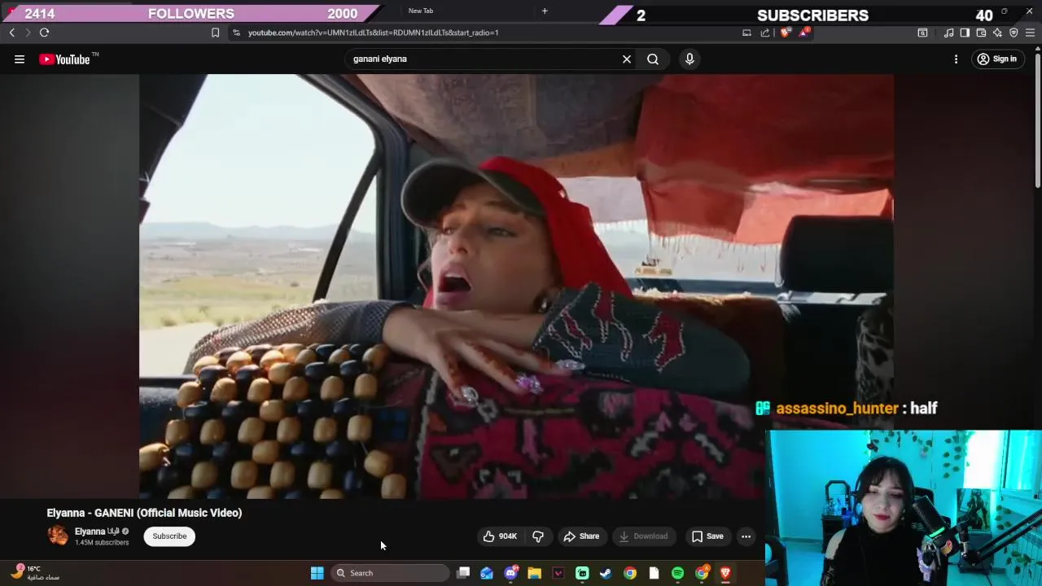Open weather widget showing 16°C
Image resolution: width=1042 pixels, height=586 pixels.
[x=35, y=573]
